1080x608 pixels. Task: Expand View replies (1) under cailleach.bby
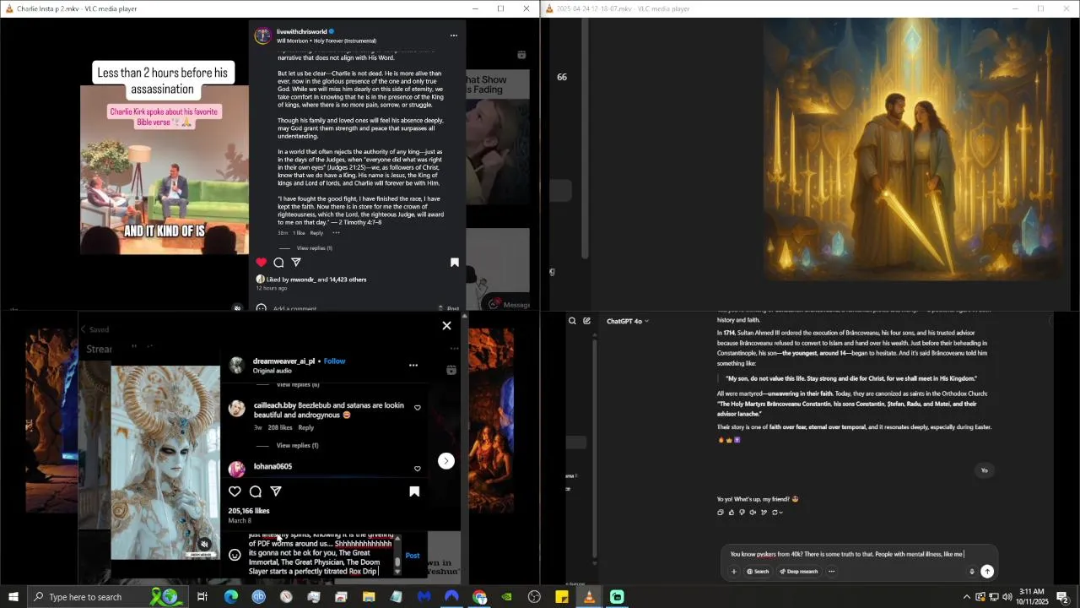point(297,446)
